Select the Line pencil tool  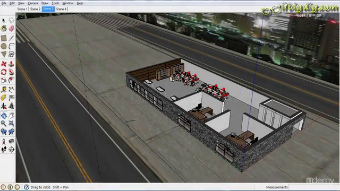pos(11,38)
